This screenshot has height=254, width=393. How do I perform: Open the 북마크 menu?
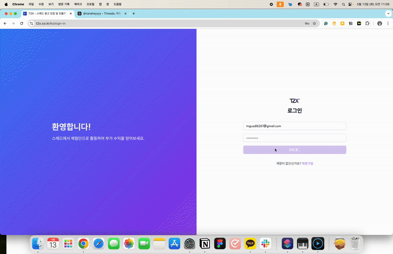click(78, 4)
